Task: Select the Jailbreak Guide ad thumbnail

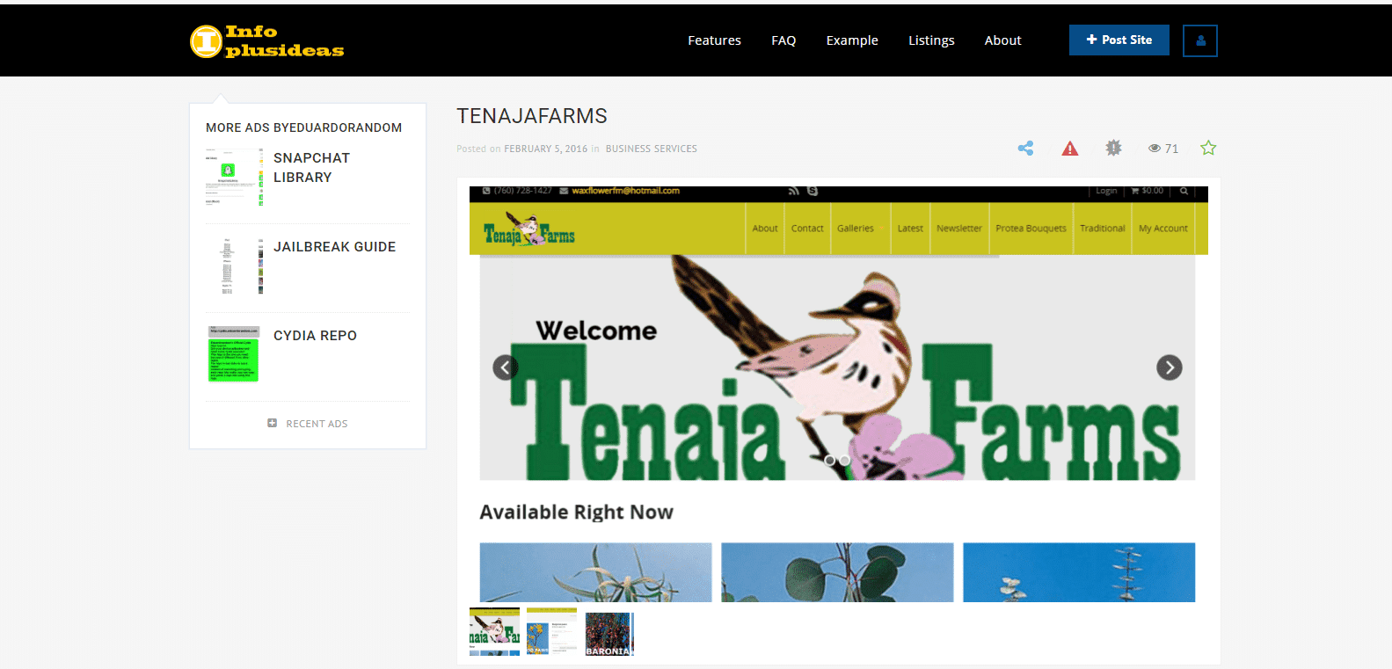Action: pyautogui.click(x=235, y=265)
